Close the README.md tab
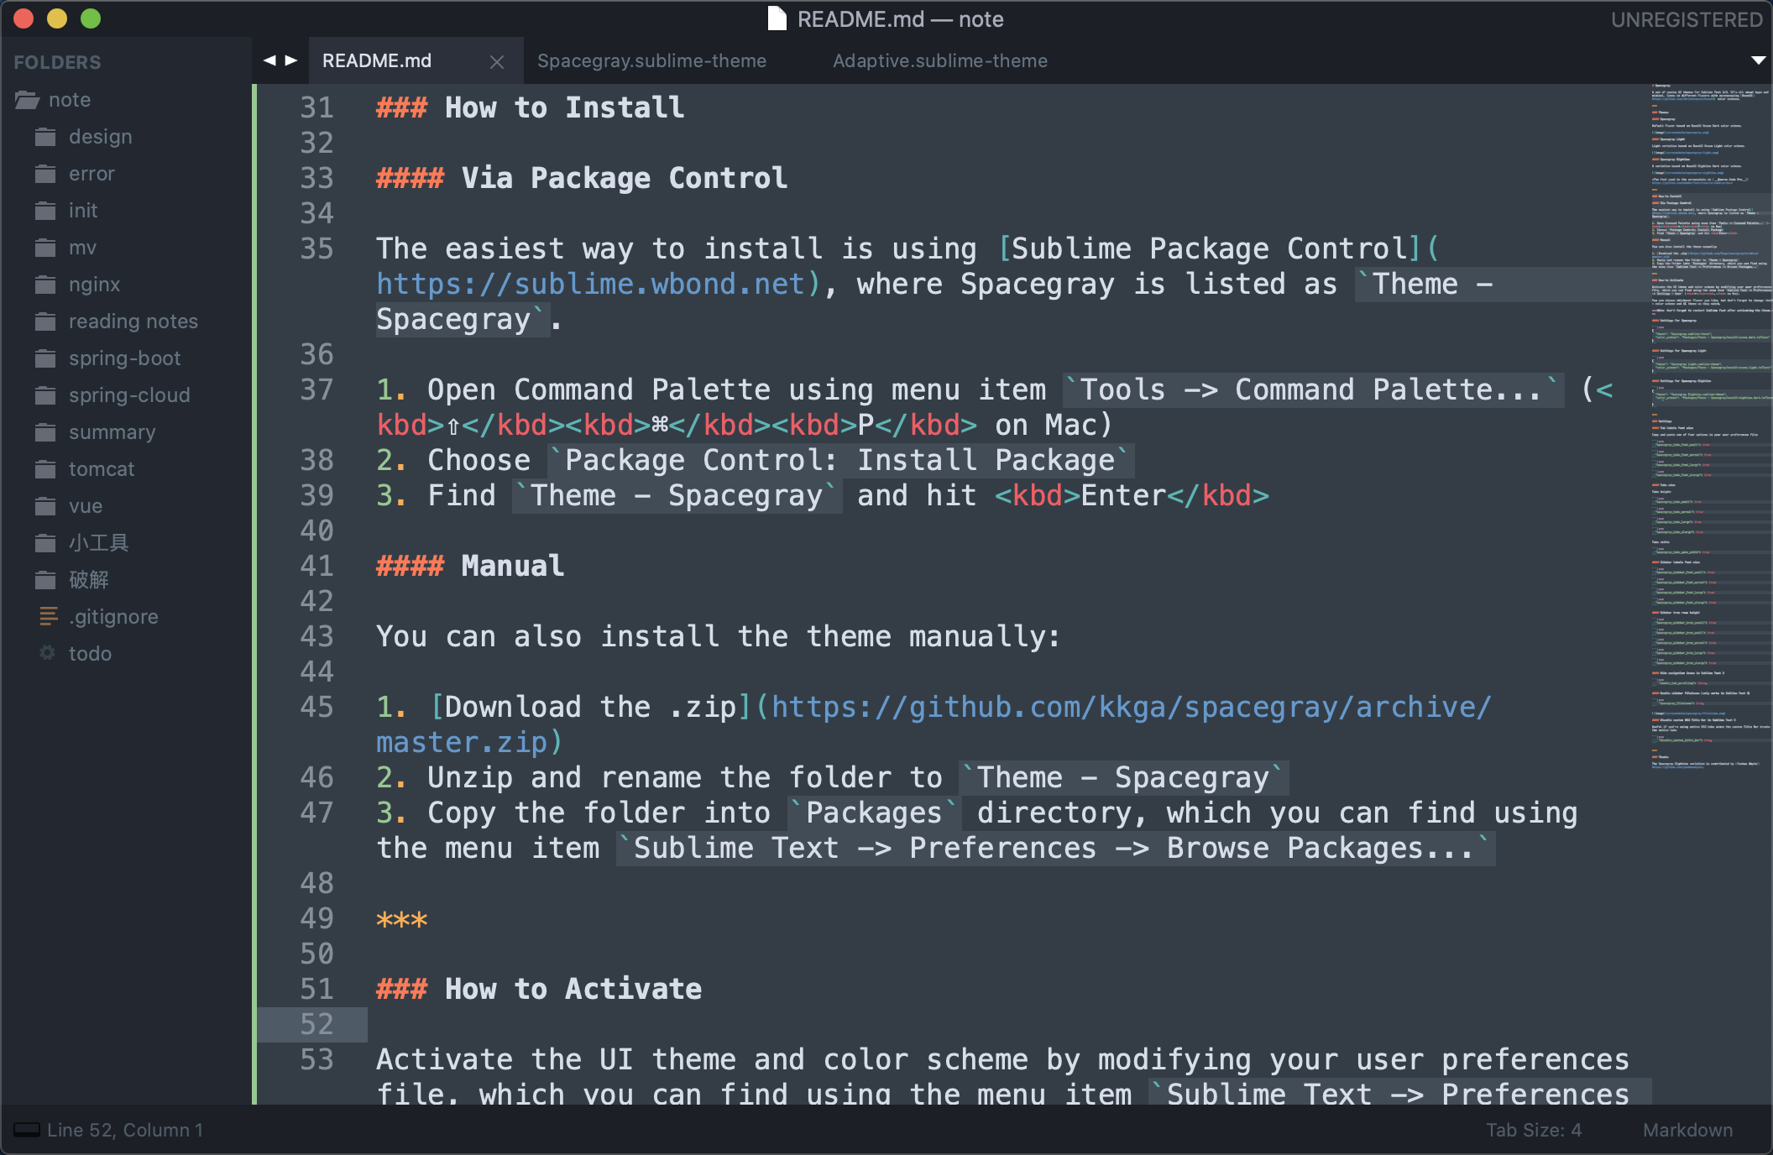Viewport: 1773px width, 1155px height. (497, 61)
